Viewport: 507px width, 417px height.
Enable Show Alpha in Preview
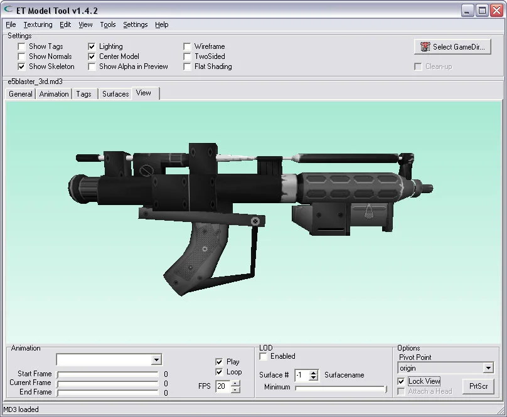click(x=92, y=66)
